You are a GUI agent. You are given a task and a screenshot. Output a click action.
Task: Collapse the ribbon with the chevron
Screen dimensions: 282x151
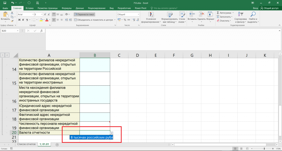click(x=280, y=25)
